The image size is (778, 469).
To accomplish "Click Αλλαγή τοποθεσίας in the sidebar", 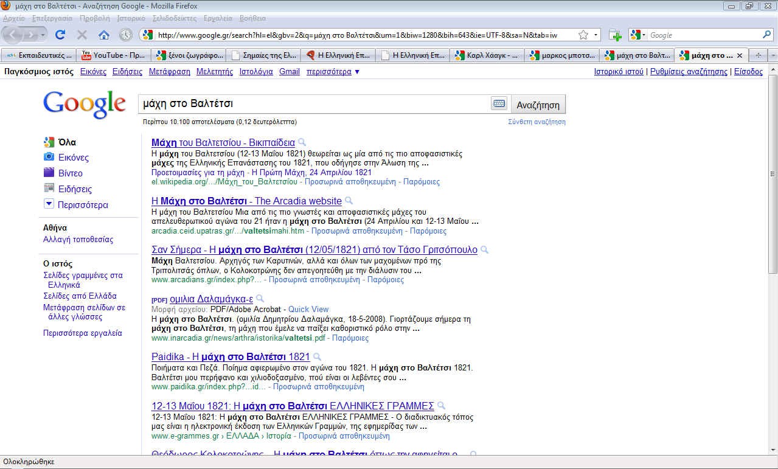I will click(78, 240).
